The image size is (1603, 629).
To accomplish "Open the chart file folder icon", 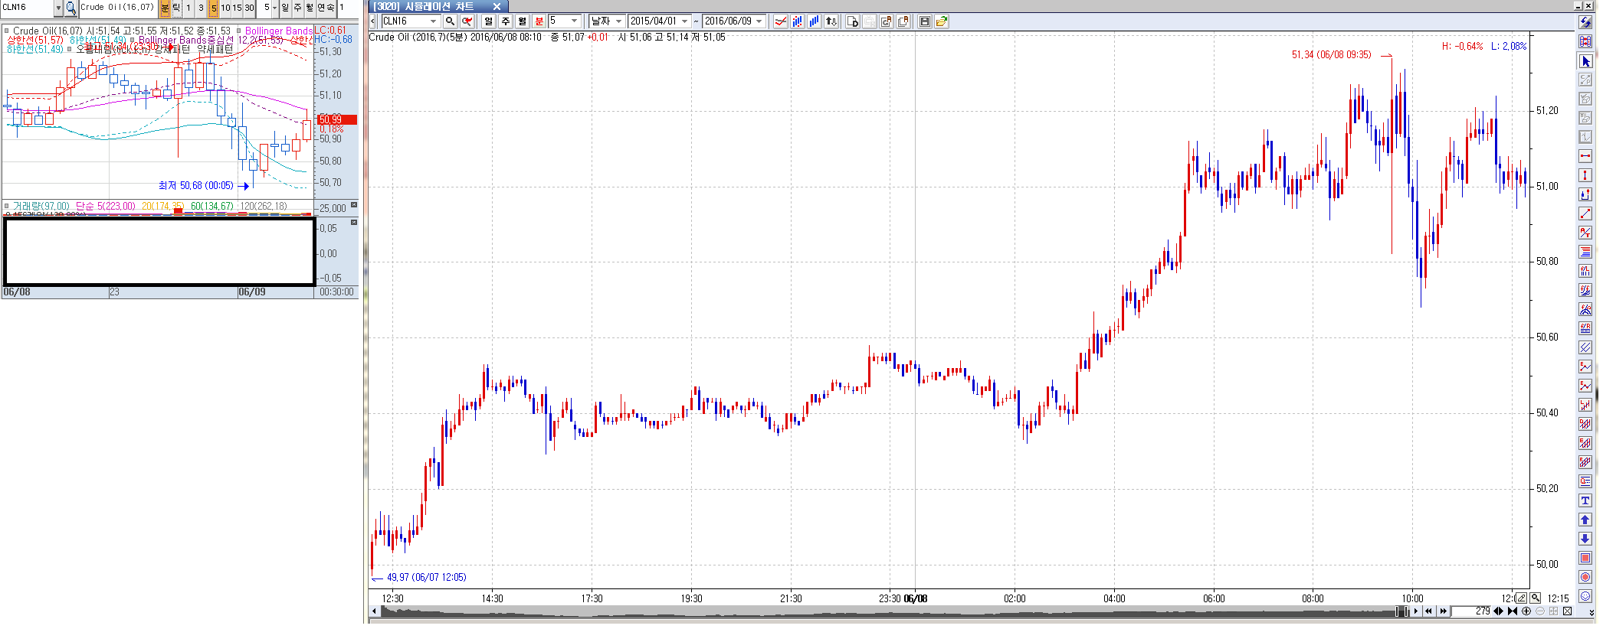I will coord(942,21).
